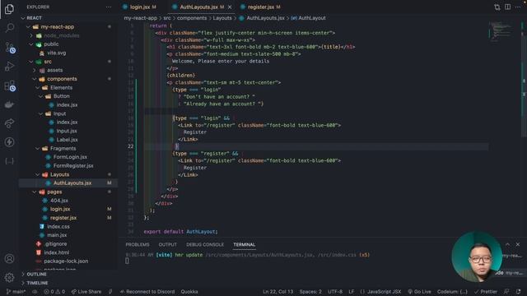Open the Docker view icon
The image size is (527, 296).
9,104
